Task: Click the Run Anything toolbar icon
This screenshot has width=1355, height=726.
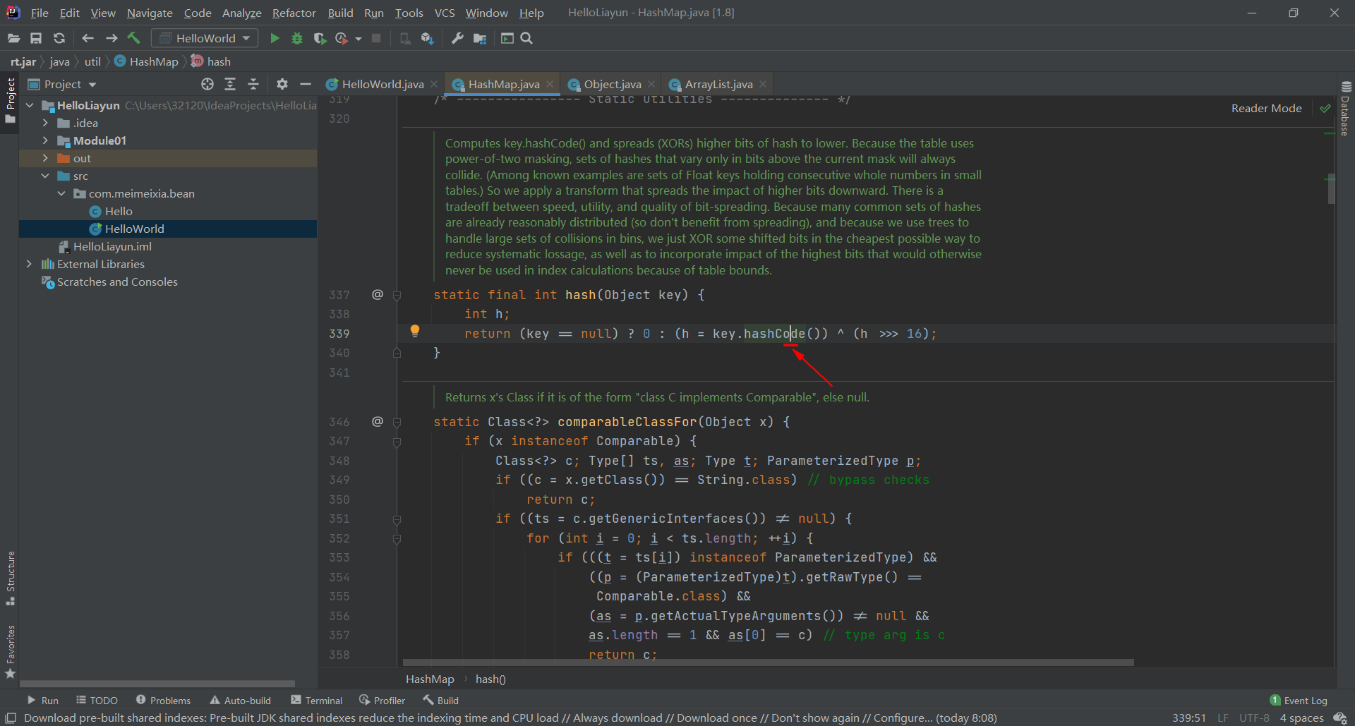Action: (507, 38)
